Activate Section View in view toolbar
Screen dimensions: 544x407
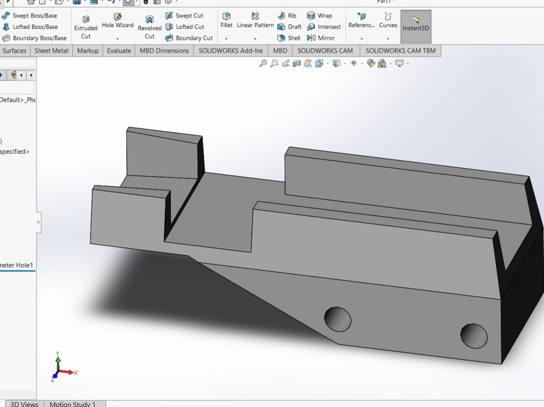point(296,64)
